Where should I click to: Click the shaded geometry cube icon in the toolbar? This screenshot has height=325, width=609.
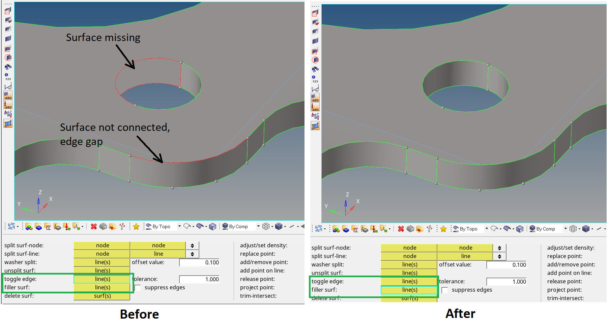[x=213, y=226]
